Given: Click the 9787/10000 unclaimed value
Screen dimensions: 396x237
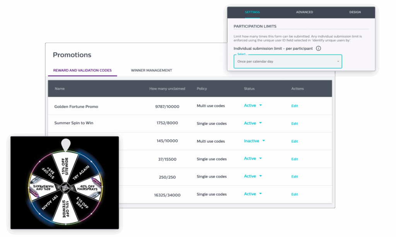Looking at the screenshot, I should click(167, 107).
